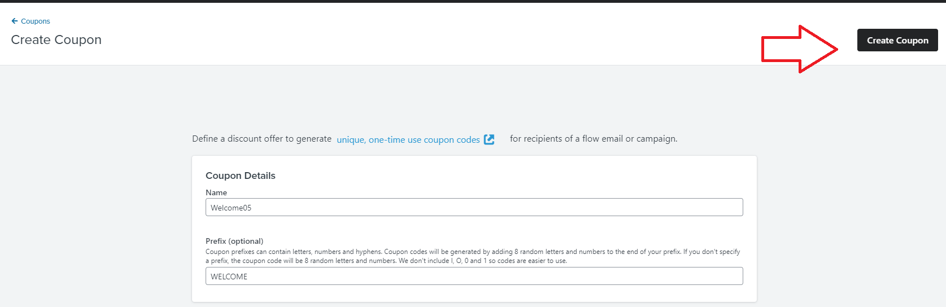The width and height of the screenshot is (946, 307).
Task: Click the dark bar at the very top
Action: [473, 1]
